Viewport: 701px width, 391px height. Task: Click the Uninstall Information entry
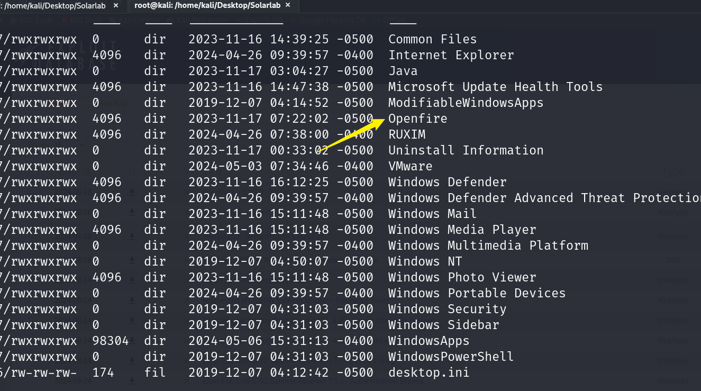click(x=466, y=150)
